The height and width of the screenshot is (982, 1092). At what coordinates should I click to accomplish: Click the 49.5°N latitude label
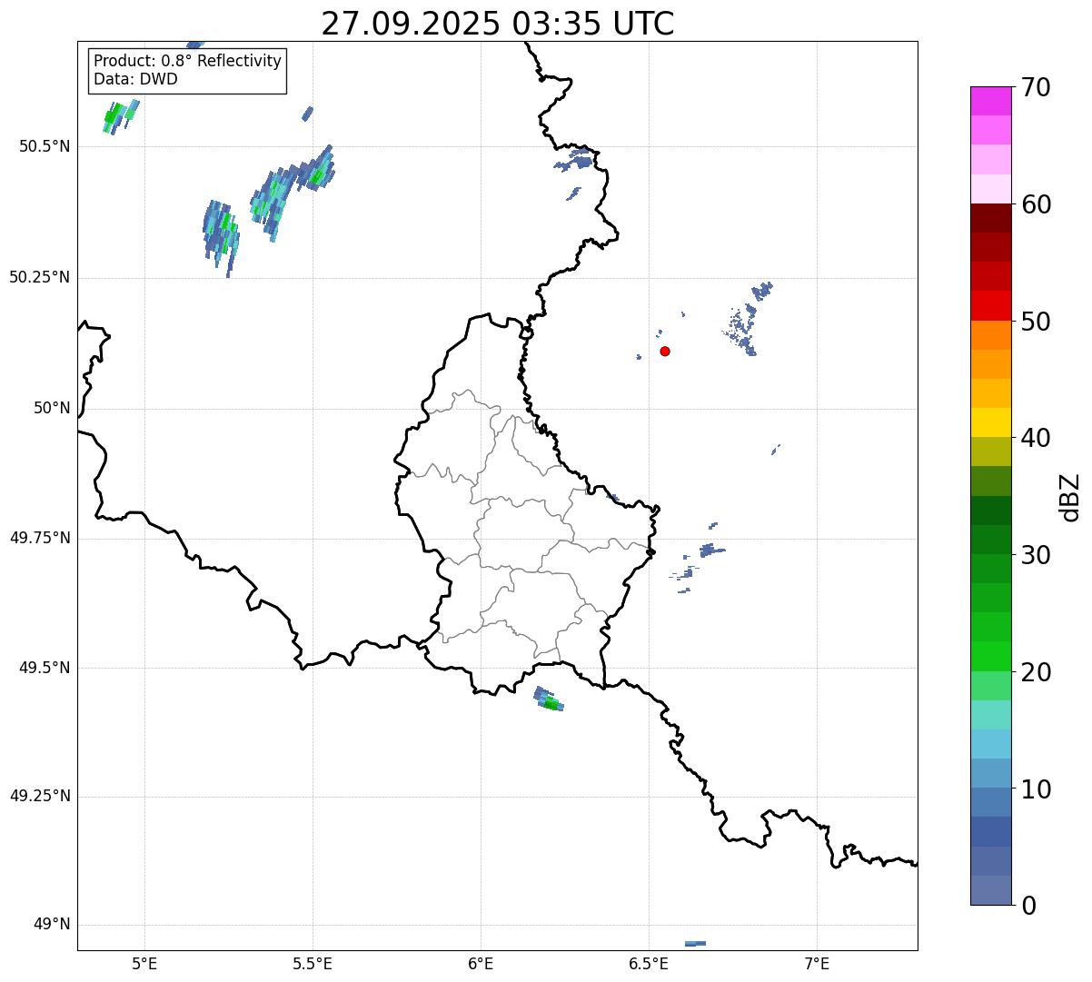(x=45, y=669)
